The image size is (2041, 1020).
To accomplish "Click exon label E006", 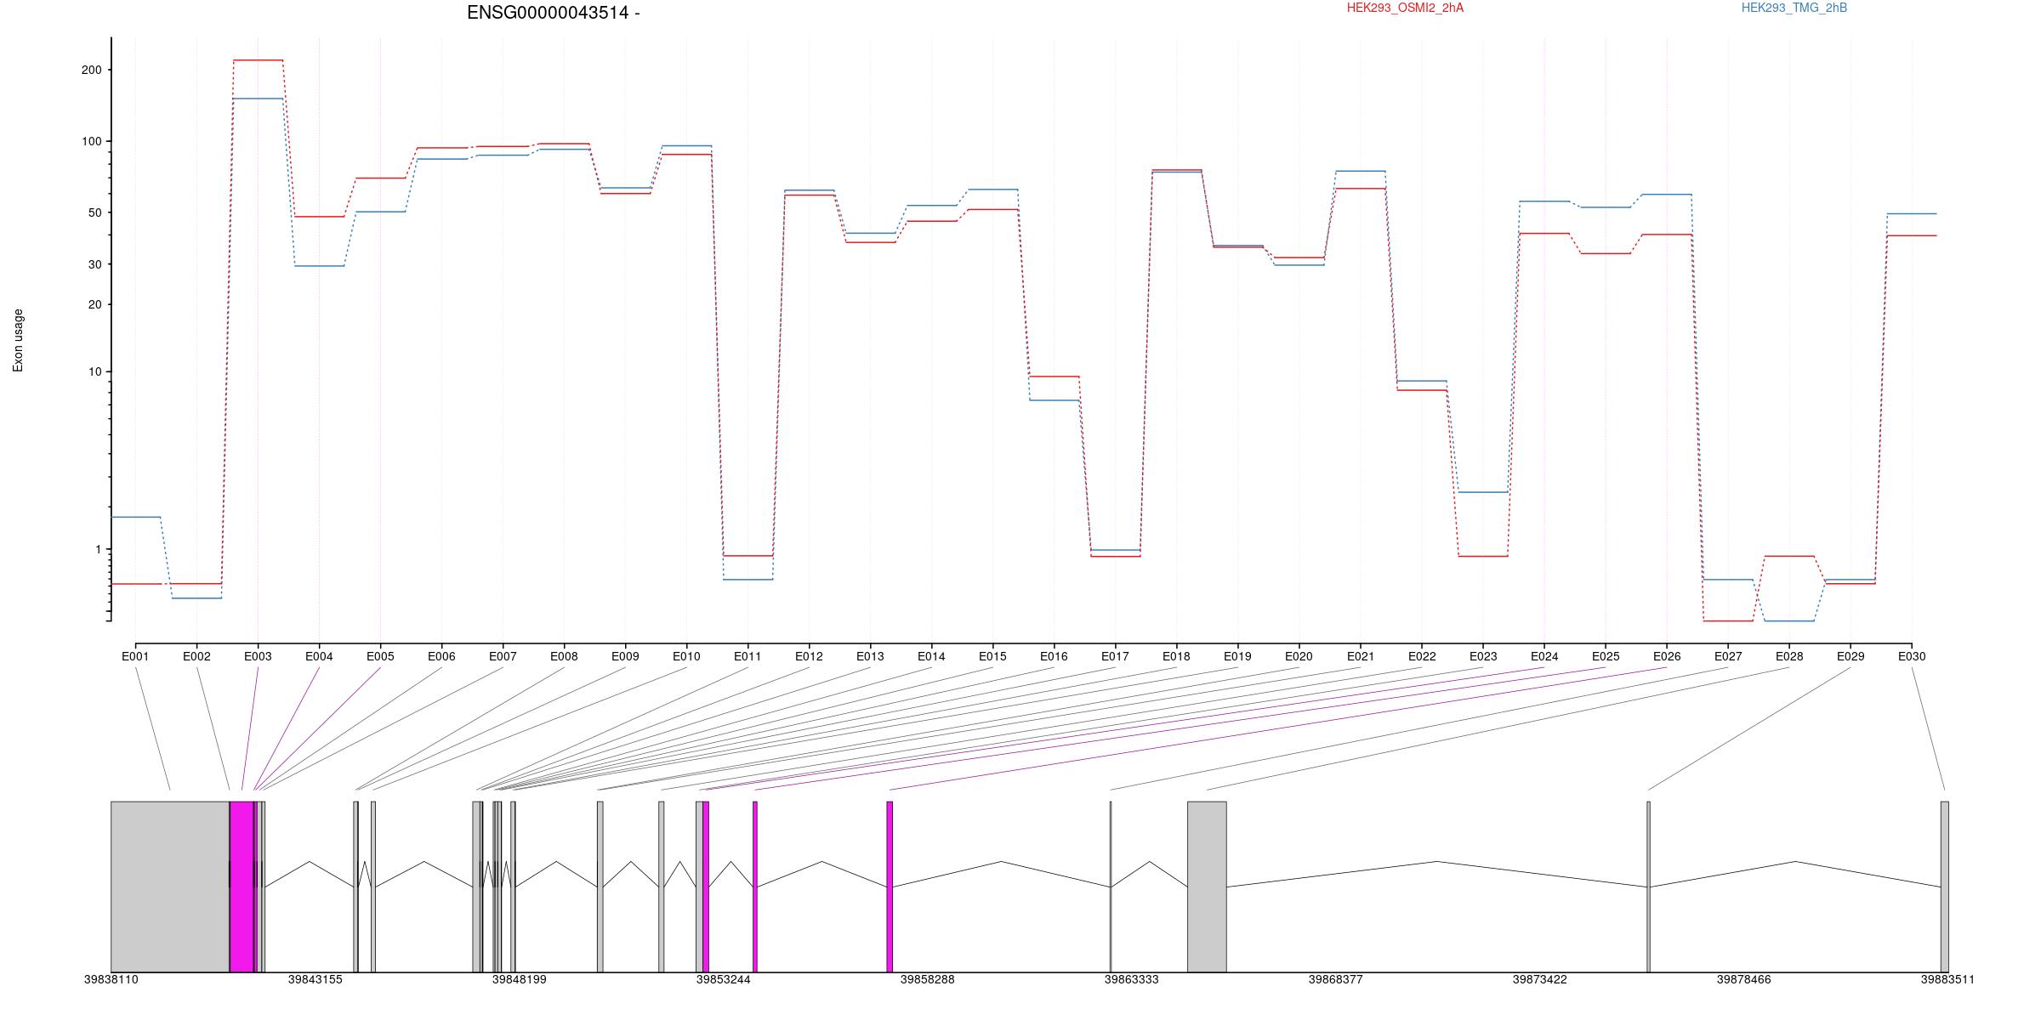I will coord(441,656).
